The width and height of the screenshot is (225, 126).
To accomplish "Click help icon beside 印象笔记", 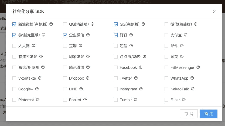I will click(x=88, y=56).
